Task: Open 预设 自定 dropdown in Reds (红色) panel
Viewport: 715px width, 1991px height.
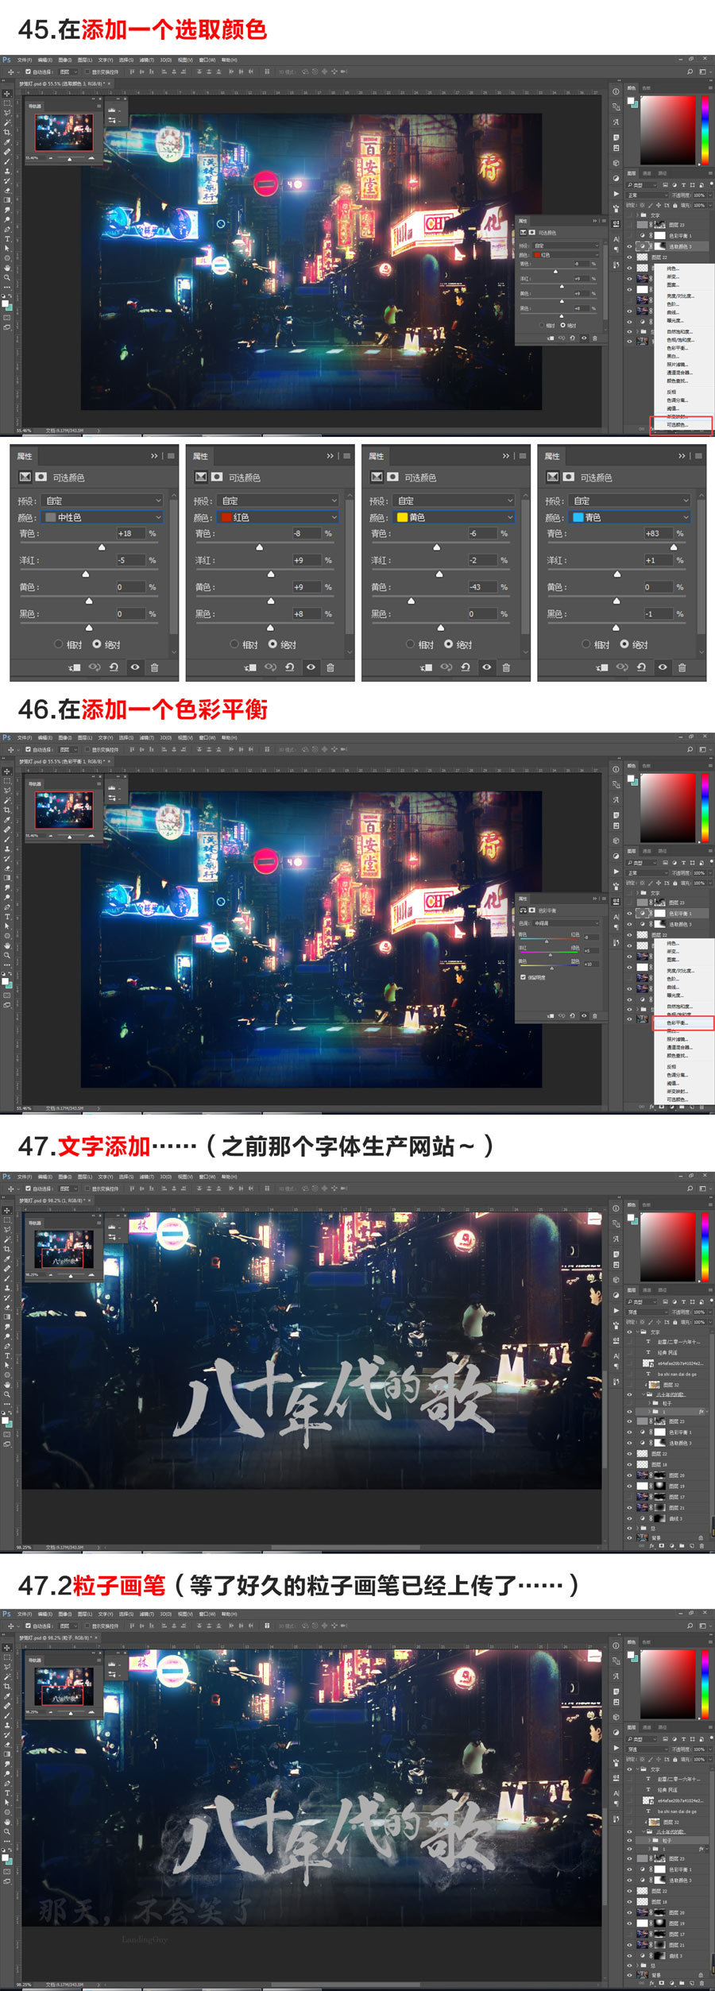Action: coord(279,501)
